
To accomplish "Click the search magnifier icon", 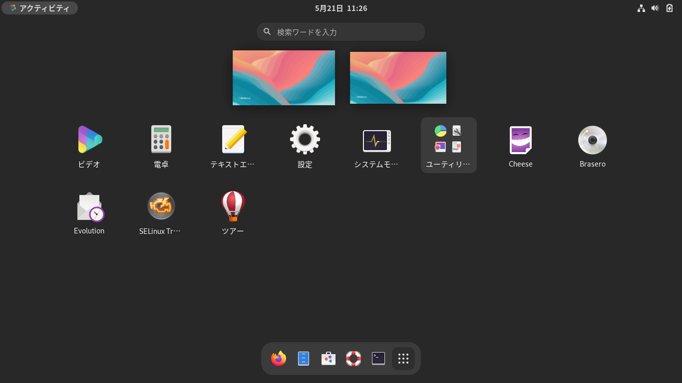I will click(267, 31).
